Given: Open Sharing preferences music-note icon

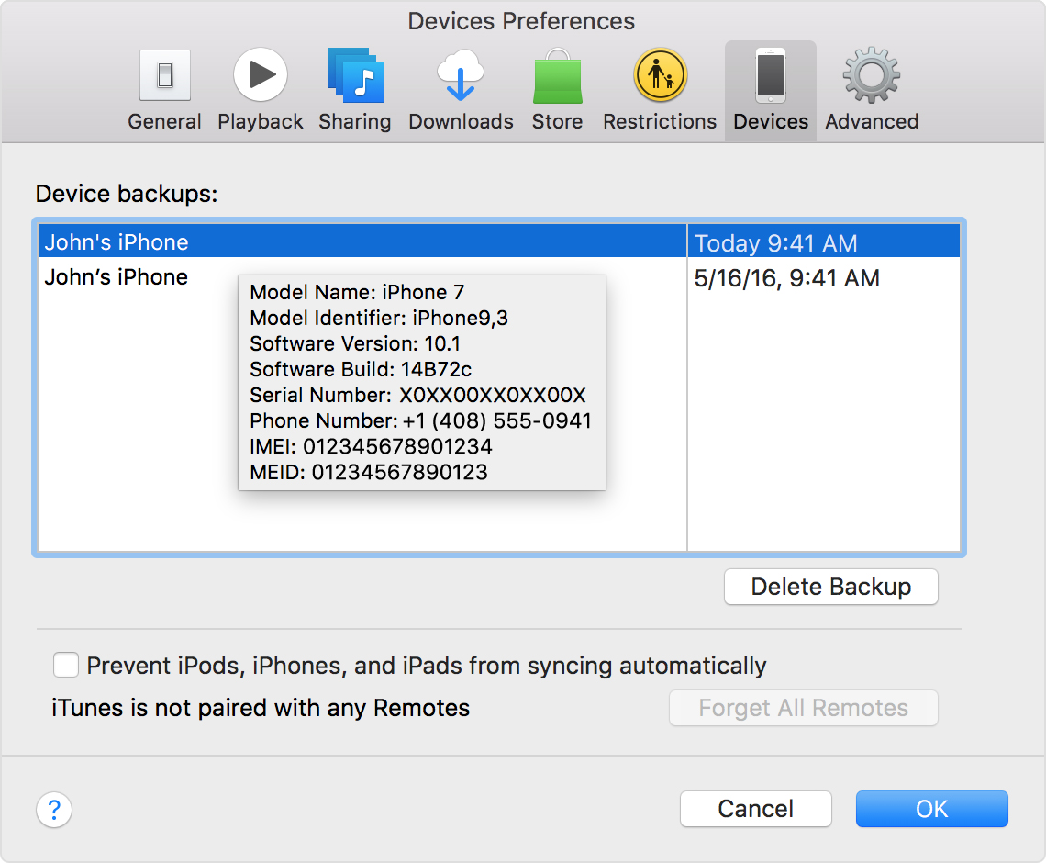Looking at the screenshot, I should (x=355, y=76).
